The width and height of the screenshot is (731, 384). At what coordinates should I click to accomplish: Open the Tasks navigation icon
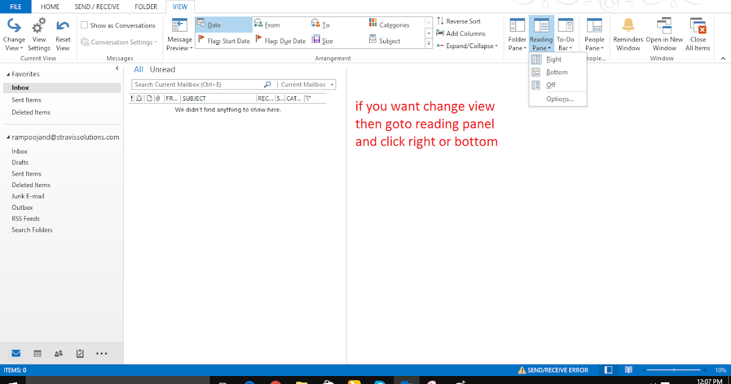tap(79, 354)
